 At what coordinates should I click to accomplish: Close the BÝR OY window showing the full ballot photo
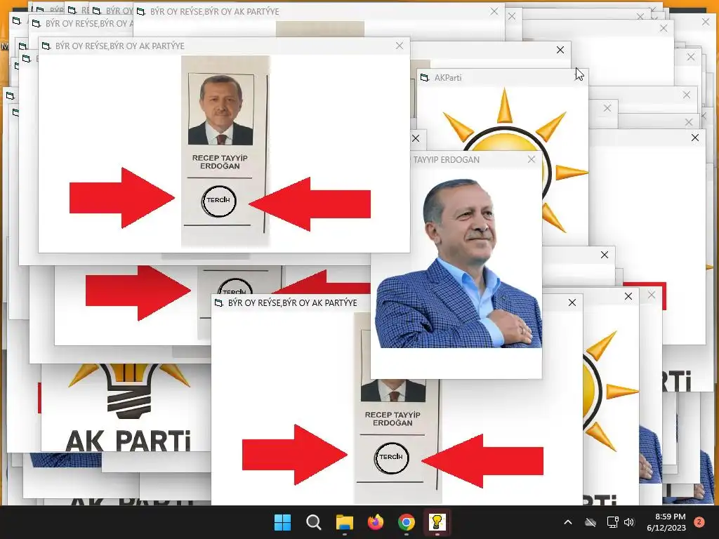(x=400, y=46)
